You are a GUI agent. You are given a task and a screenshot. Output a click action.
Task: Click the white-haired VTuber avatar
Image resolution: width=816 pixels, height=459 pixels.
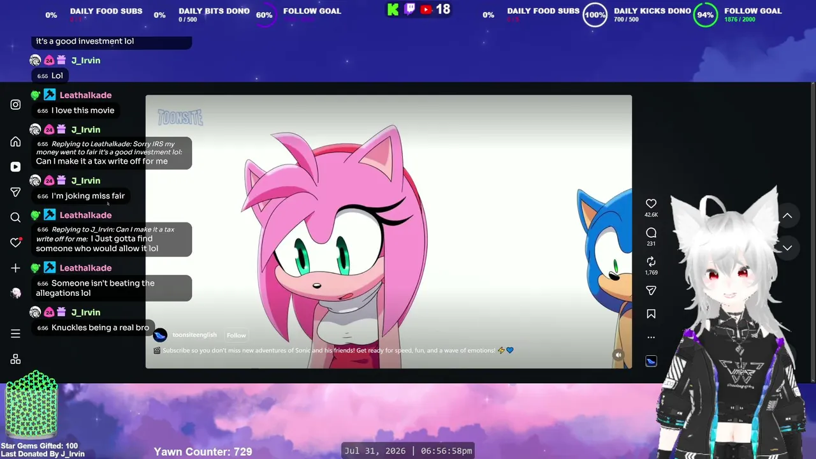733,325
